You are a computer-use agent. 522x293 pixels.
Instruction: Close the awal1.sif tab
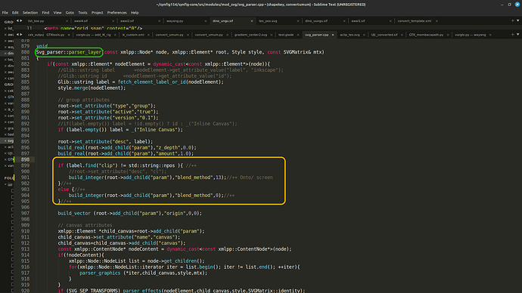coord(390,21)
